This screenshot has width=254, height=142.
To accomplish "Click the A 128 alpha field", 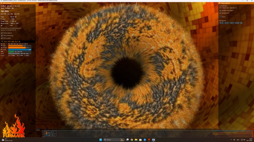I will coord(237,23).
